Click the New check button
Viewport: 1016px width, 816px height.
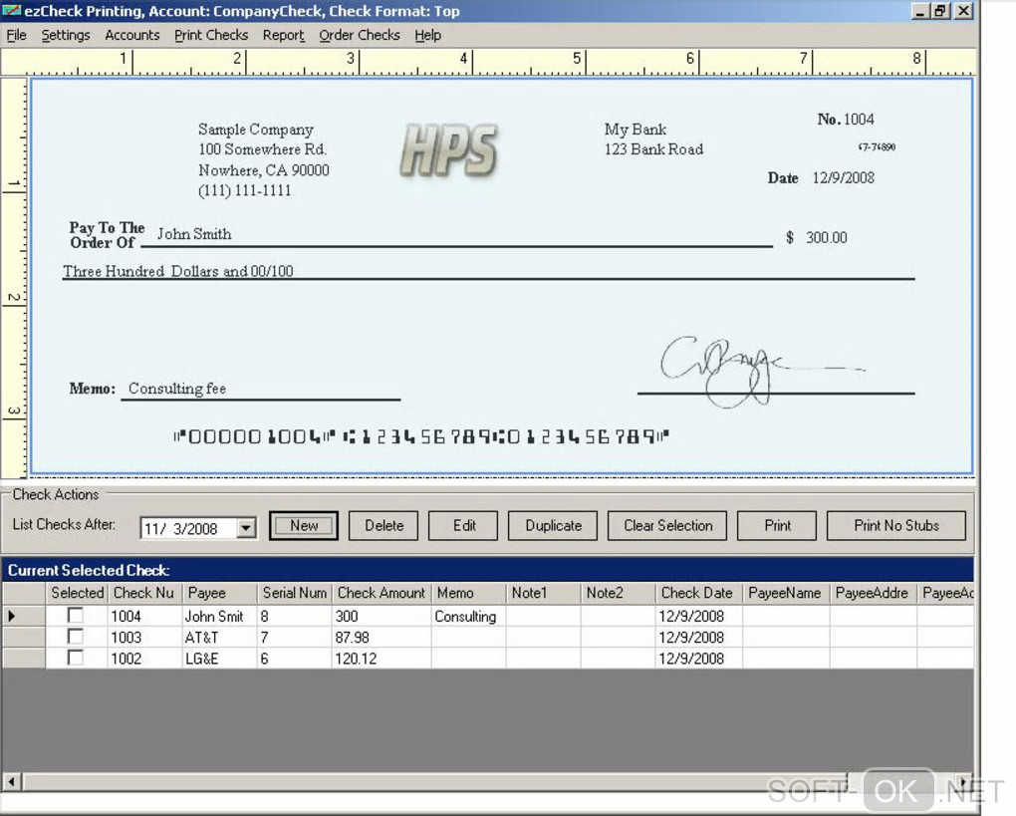pyautogui.click(x=303, y=526)
